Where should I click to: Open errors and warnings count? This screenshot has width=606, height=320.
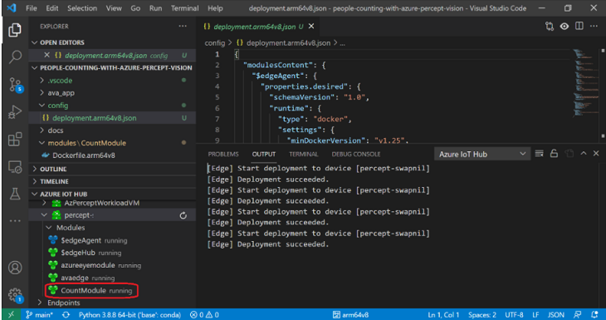click(x=204, y=314)
